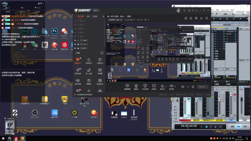Switch to the 混音 tab in Studio One
Image resolution: width=251 pixels, height=141 pixels.
pyautogui.click(x=238, y=127)
